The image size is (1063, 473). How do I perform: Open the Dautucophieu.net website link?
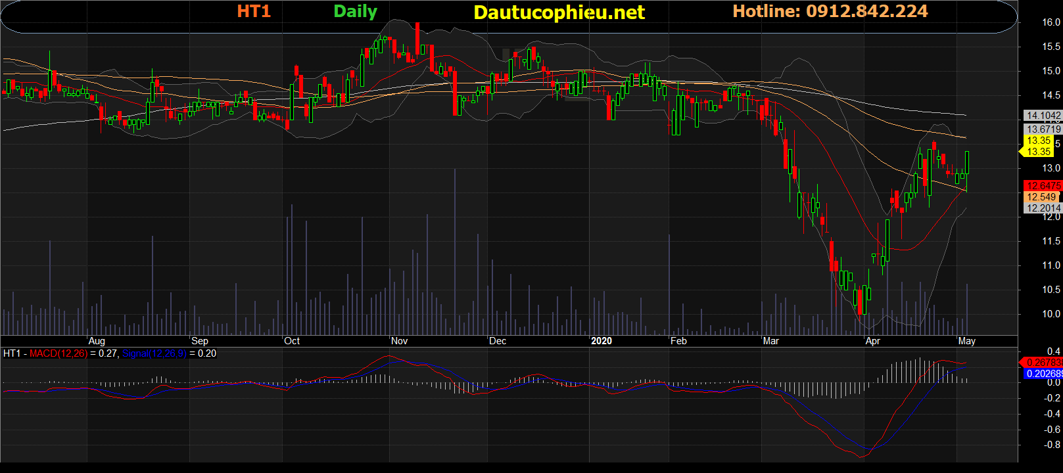tap(559, 12)
